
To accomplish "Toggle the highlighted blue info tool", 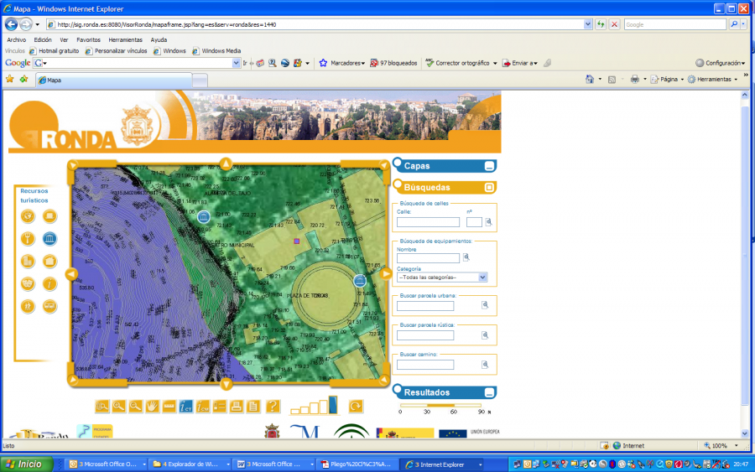I will coord(186,407).
